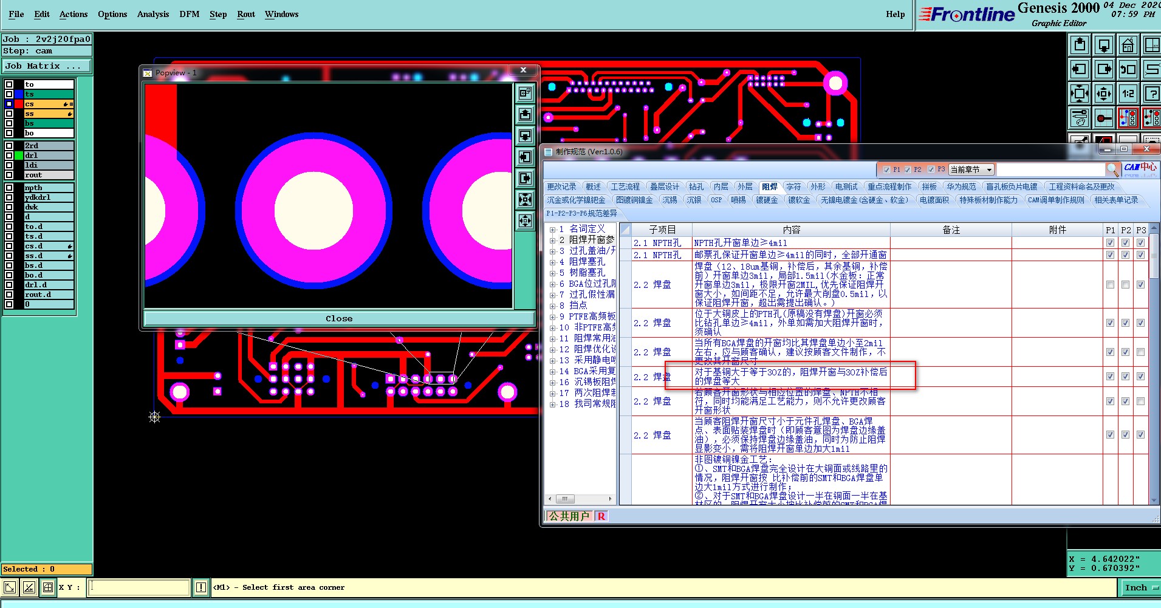The image size is (1161, 608).
Task: Click the X Y coordinate input field
Action: coord(139,587)
